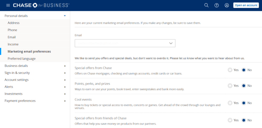The height and width of the screenshot is (128, 262).
Task: Expand the Sign-in & security arrow
Action: [65, 73]
